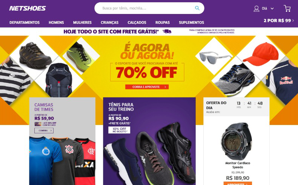Expand the 2 por R$ 99 chevron

[x=293, y=20]
